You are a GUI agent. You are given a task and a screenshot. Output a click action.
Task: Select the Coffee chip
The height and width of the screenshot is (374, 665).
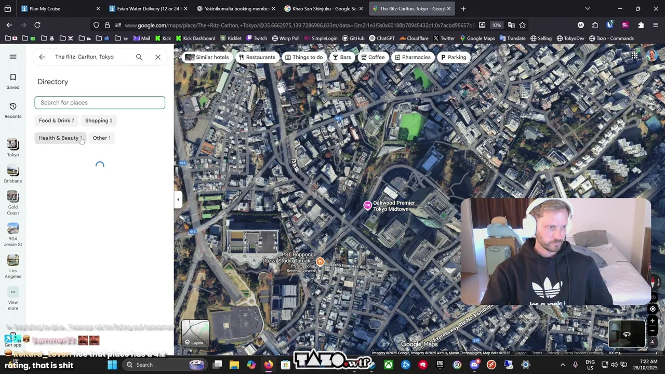373,57
